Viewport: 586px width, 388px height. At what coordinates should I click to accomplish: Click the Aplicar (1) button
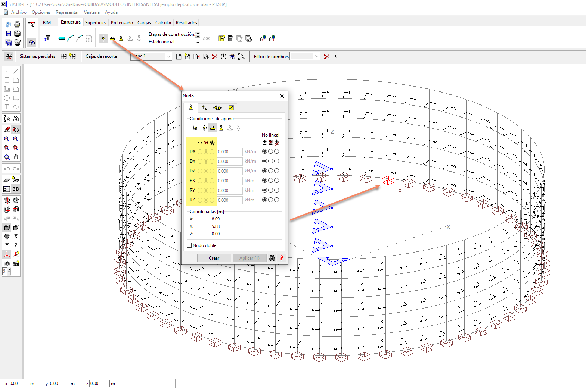pos(249,258)
